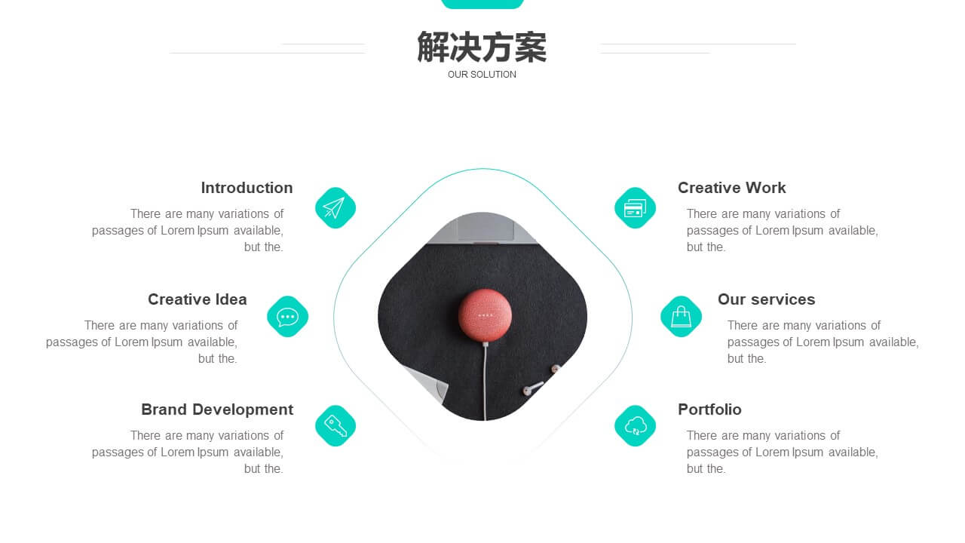This screenshot has width=965, height=543.
Task: Select the cloud sync icon beside Portfolio
Action: click(x=636, y=426)
